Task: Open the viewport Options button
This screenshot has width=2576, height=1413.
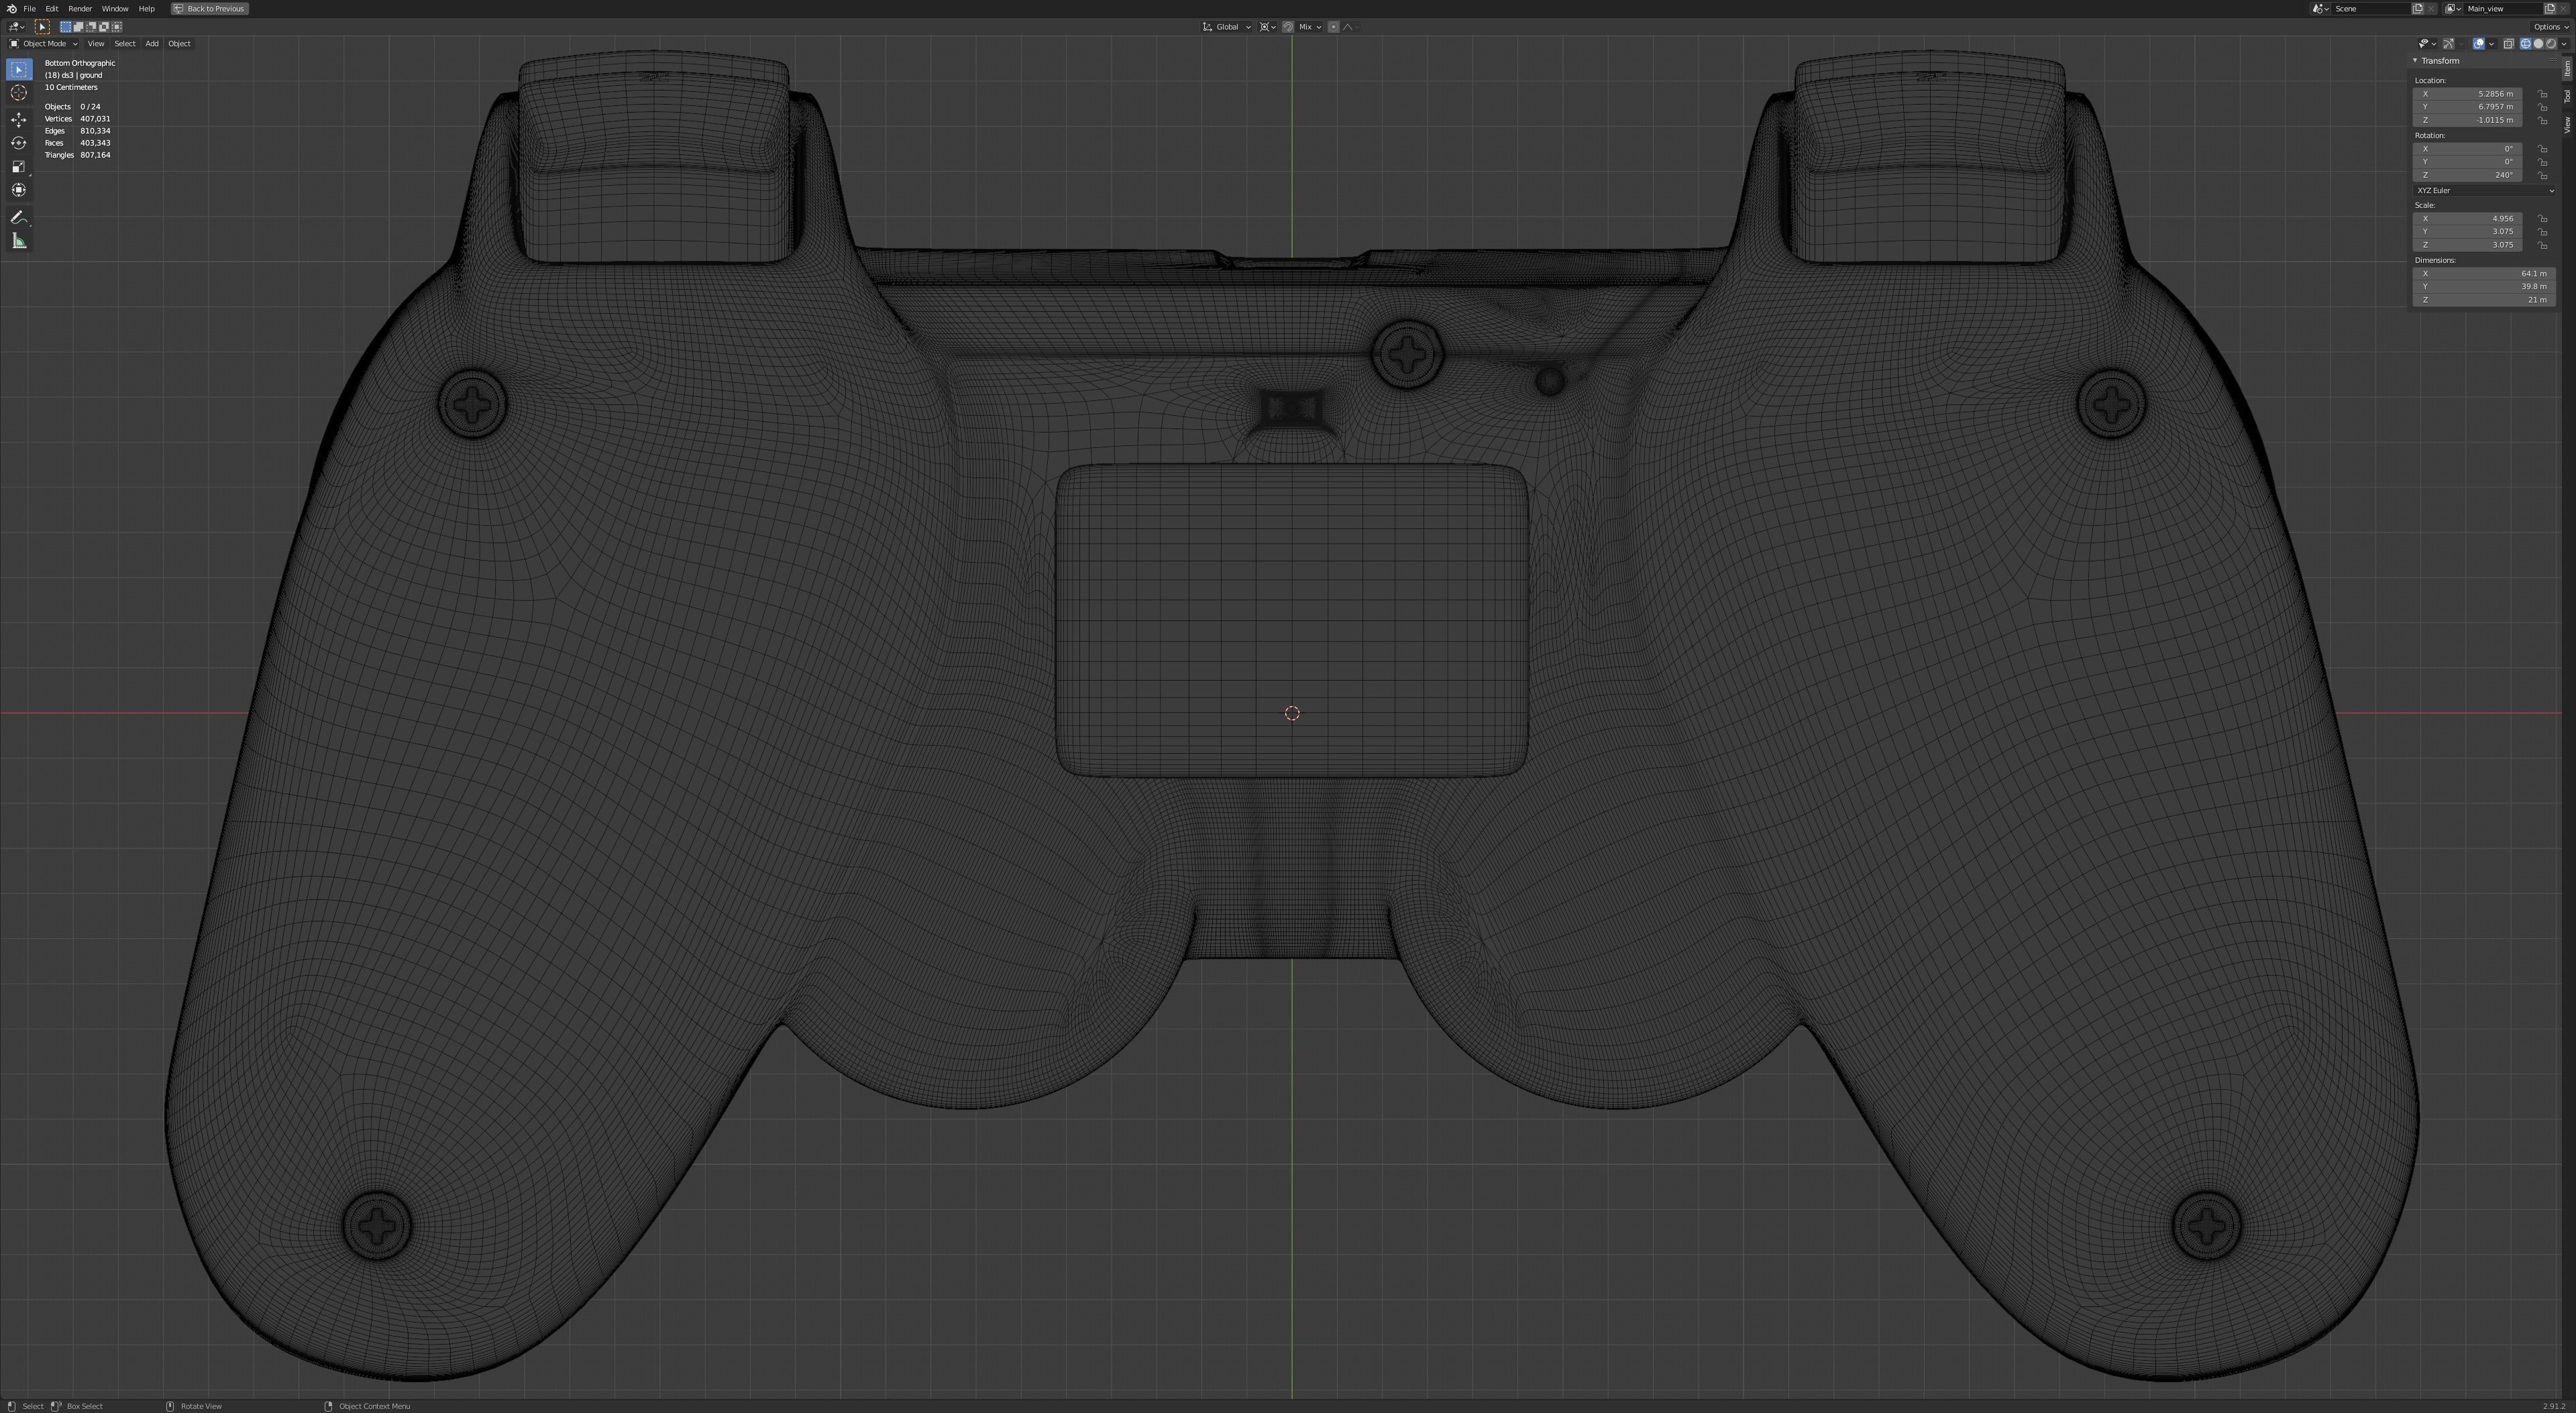Action: click(2546, 27)
